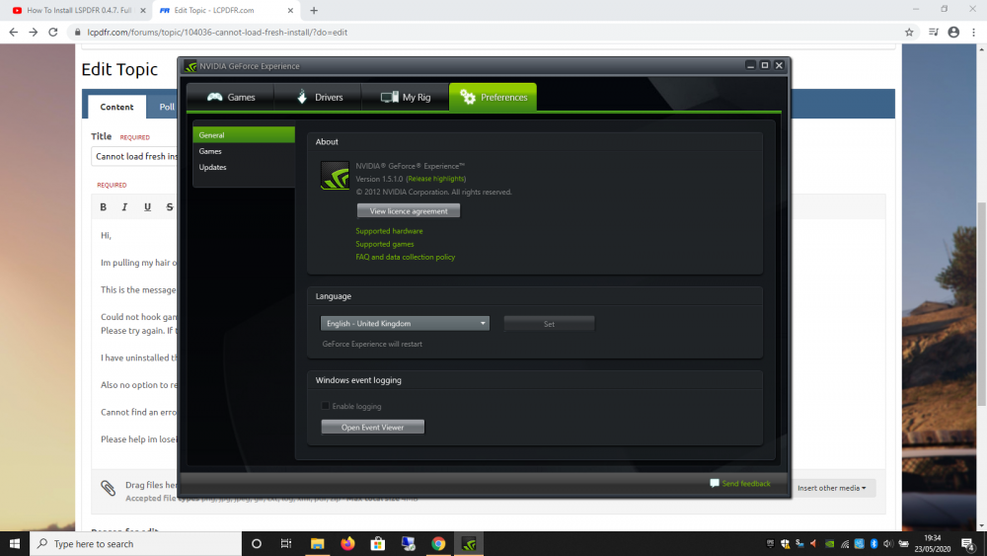Open File Explorer from the taskbar

pos(317,543)
